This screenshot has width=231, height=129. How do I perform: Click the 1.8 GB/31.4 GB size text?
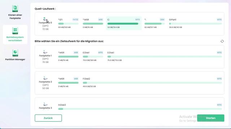[x=113, y=27]
